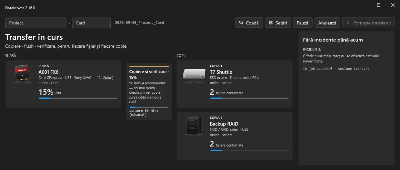Cancel the transfer with Anulează
This screenshot has width=400, height=170.
pos(327,23)
